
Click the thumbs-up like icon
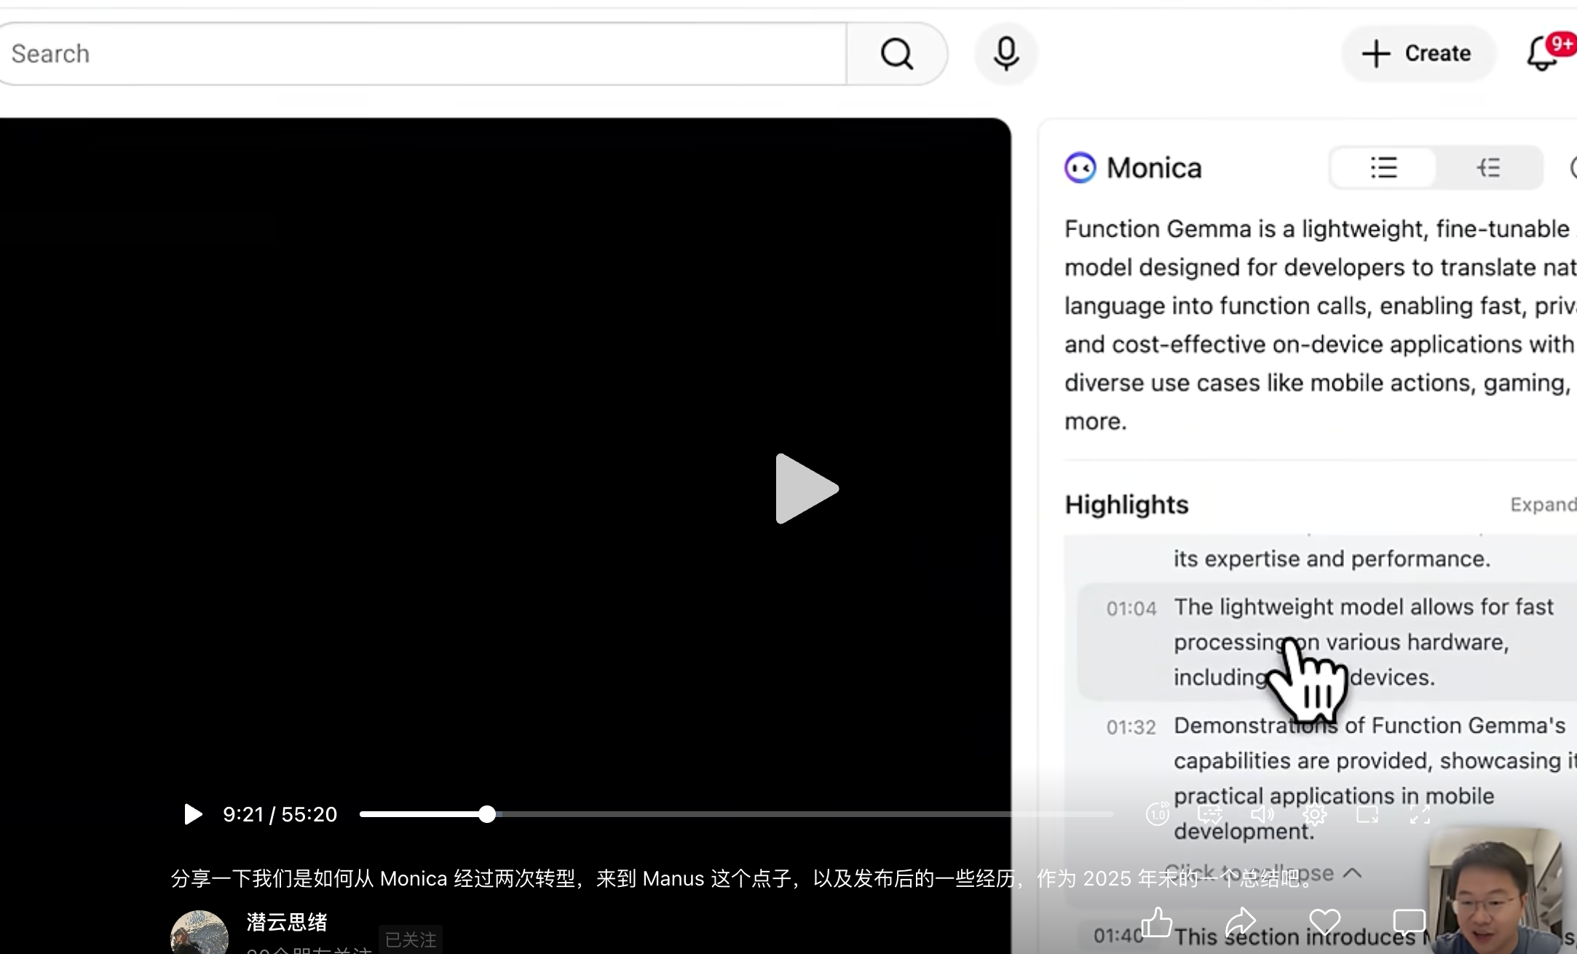coord(1156,923)
